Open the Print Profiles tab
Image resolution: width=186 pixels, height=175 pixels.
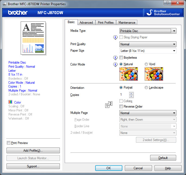(106, 23)
